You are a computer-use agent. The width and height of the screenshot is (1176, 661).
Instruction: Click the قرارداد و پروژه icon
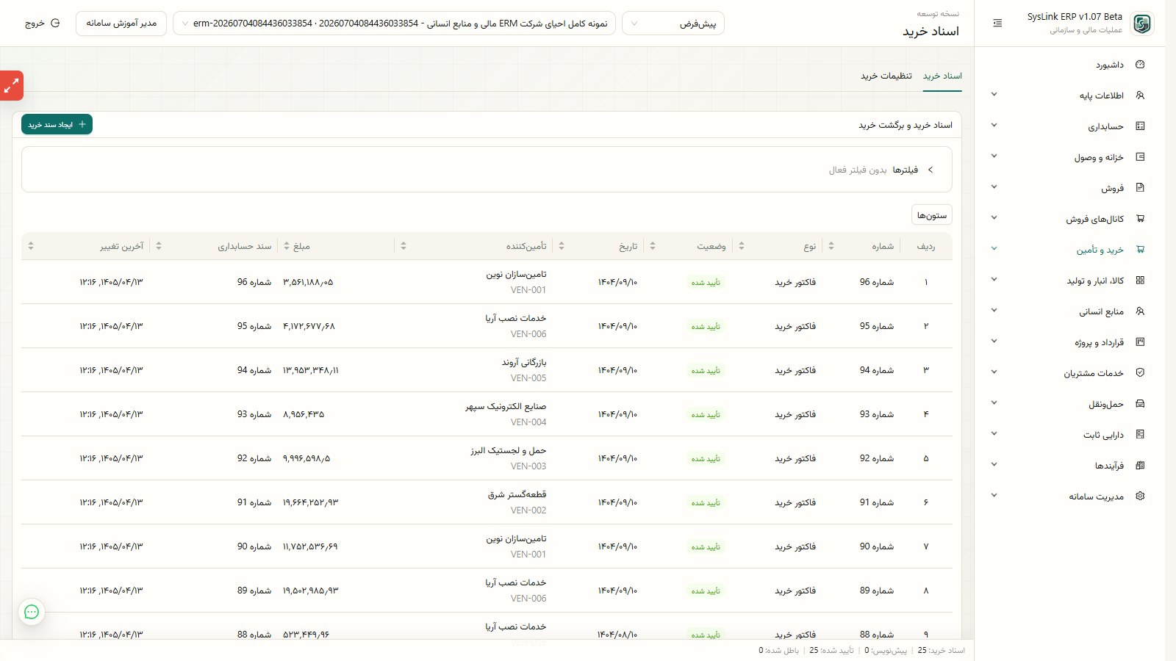click(1140, 342)
